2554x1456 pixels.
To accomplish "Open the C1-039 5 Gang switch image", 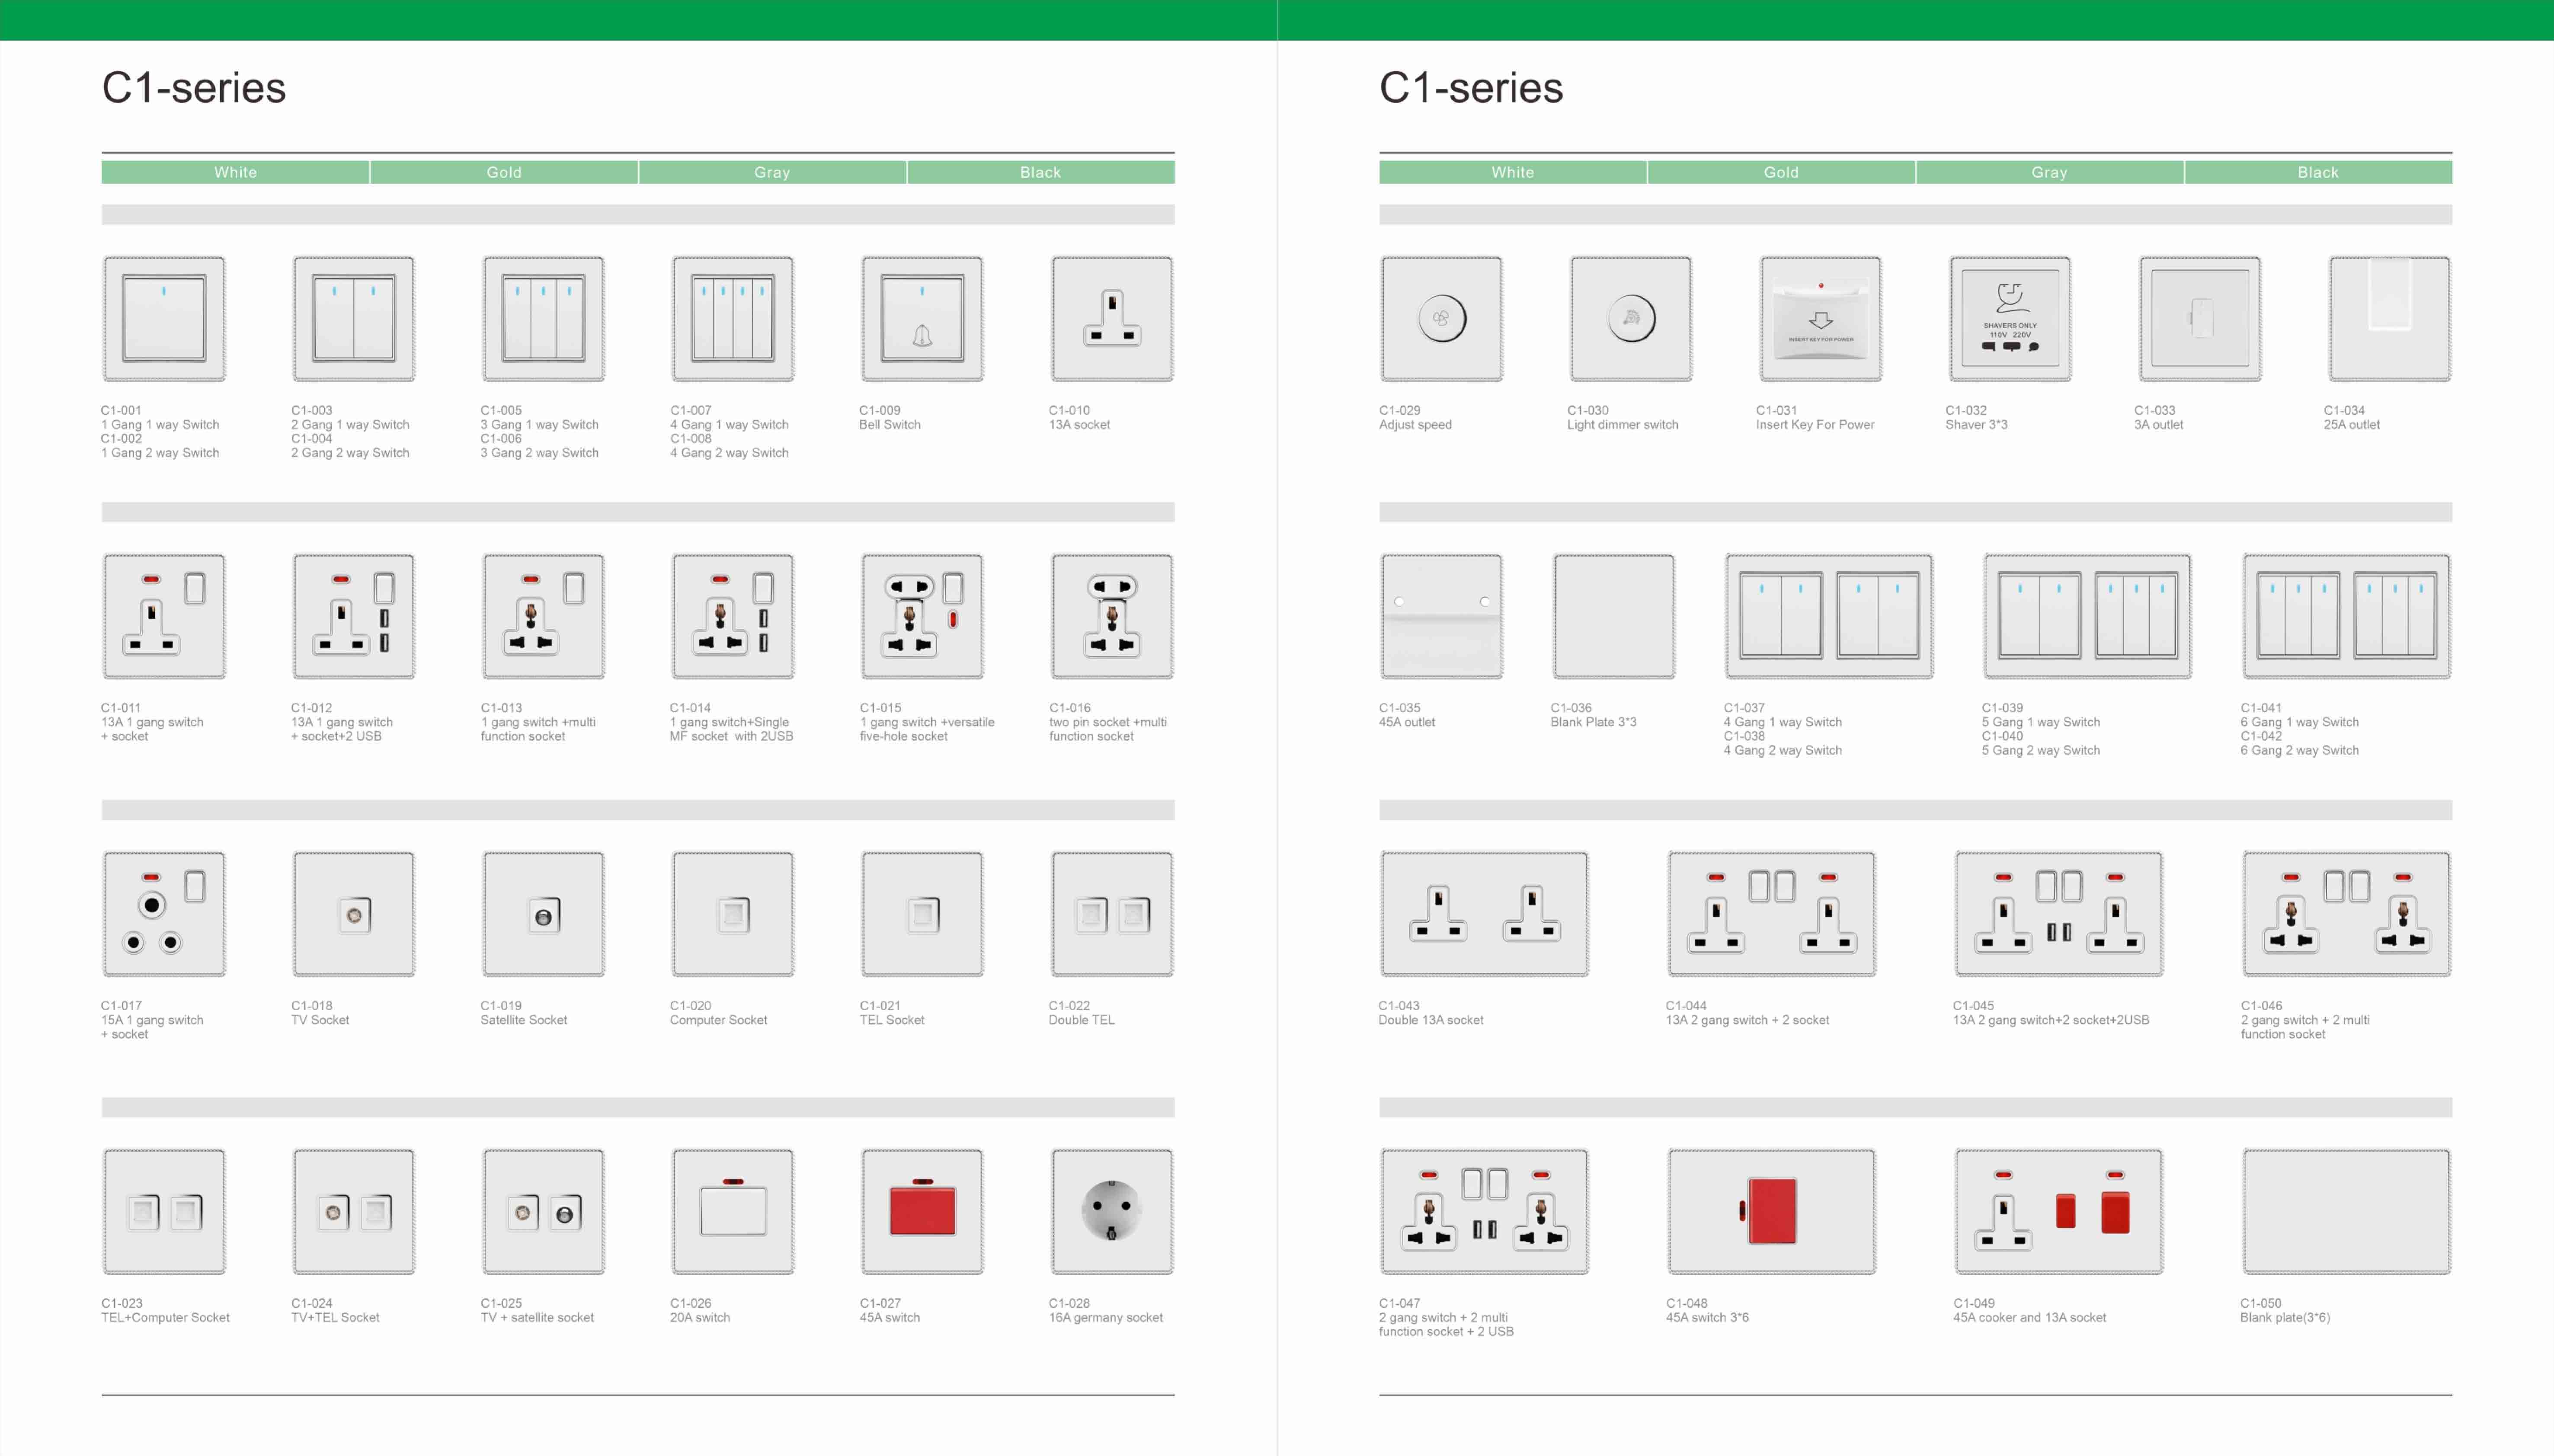I will coord(2088,616).
